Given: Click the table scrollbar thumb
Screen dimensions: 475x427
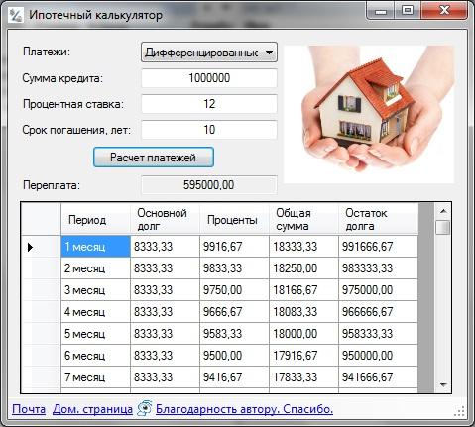Looking at the screenshot, I should [443, 227].
